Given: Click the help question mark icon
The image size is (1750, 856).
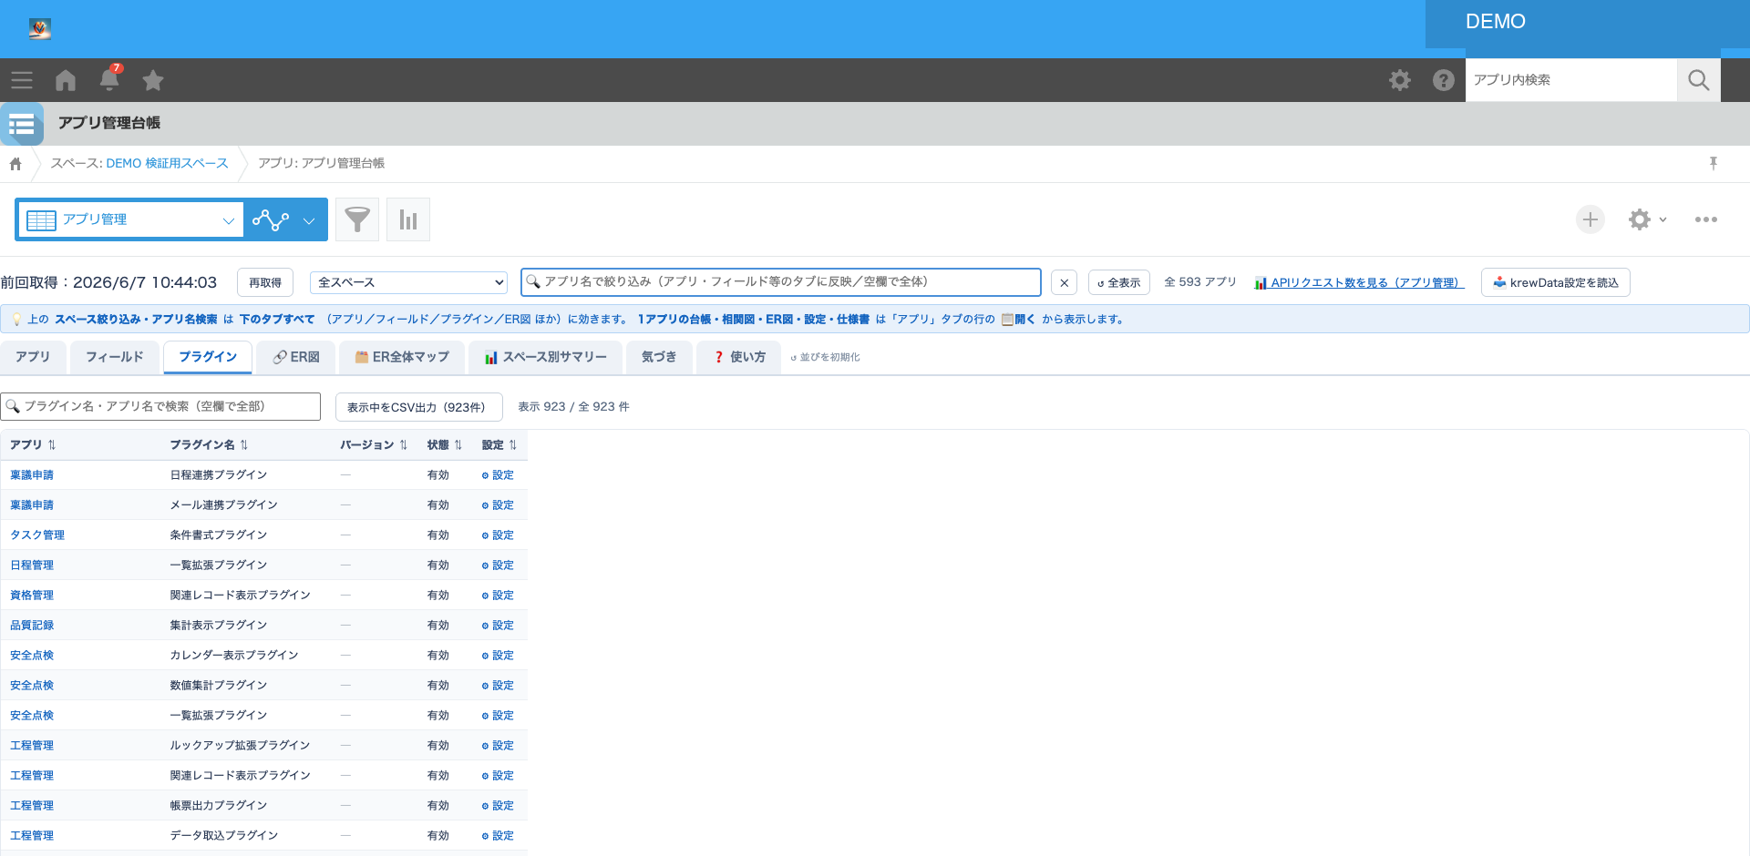Looking at the screenshot, I should [x=1443, y=80].
